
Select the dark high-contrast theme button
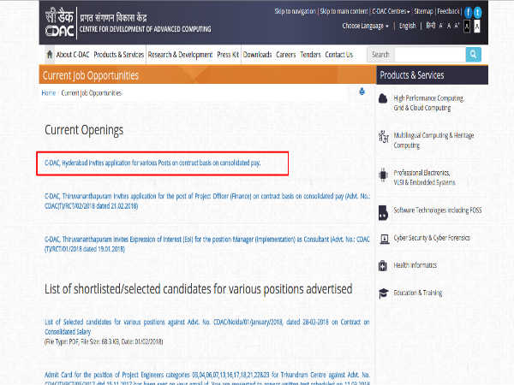[x=467, y=27]
